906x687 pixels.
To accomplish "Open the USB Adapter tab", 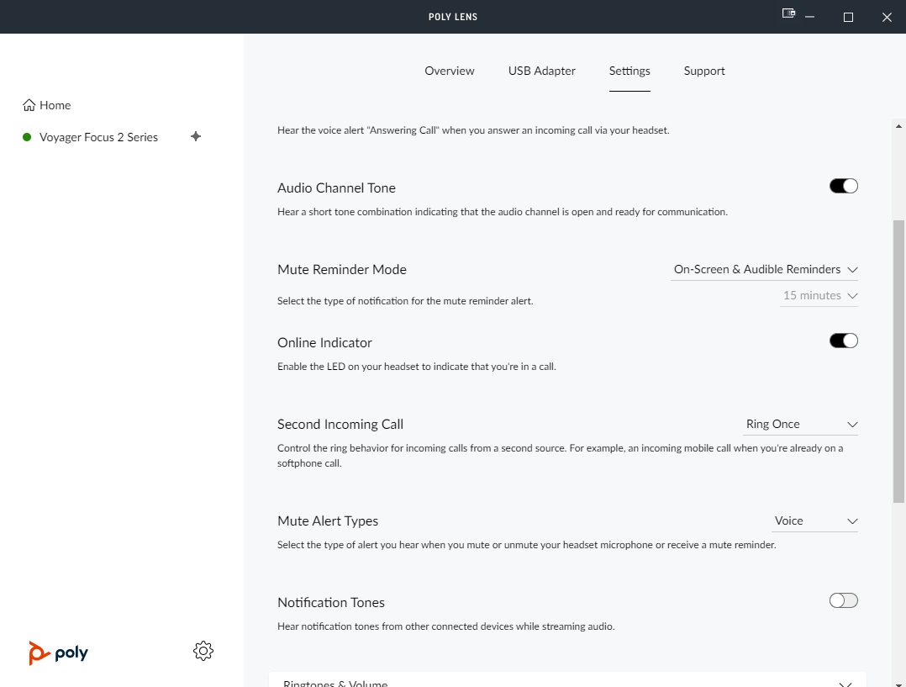I will 542,71.
